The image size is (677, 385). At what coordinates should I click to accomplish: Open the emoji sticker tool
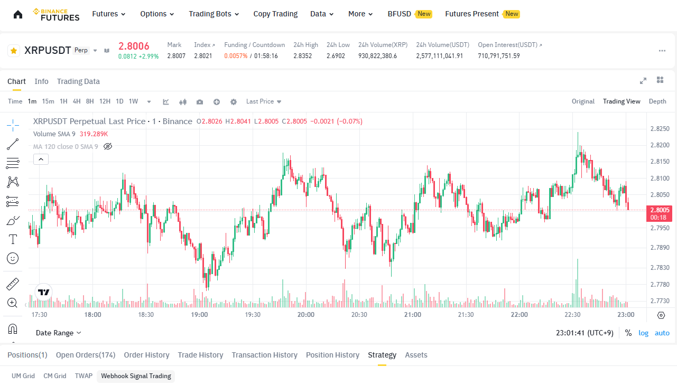pos(13,258)
